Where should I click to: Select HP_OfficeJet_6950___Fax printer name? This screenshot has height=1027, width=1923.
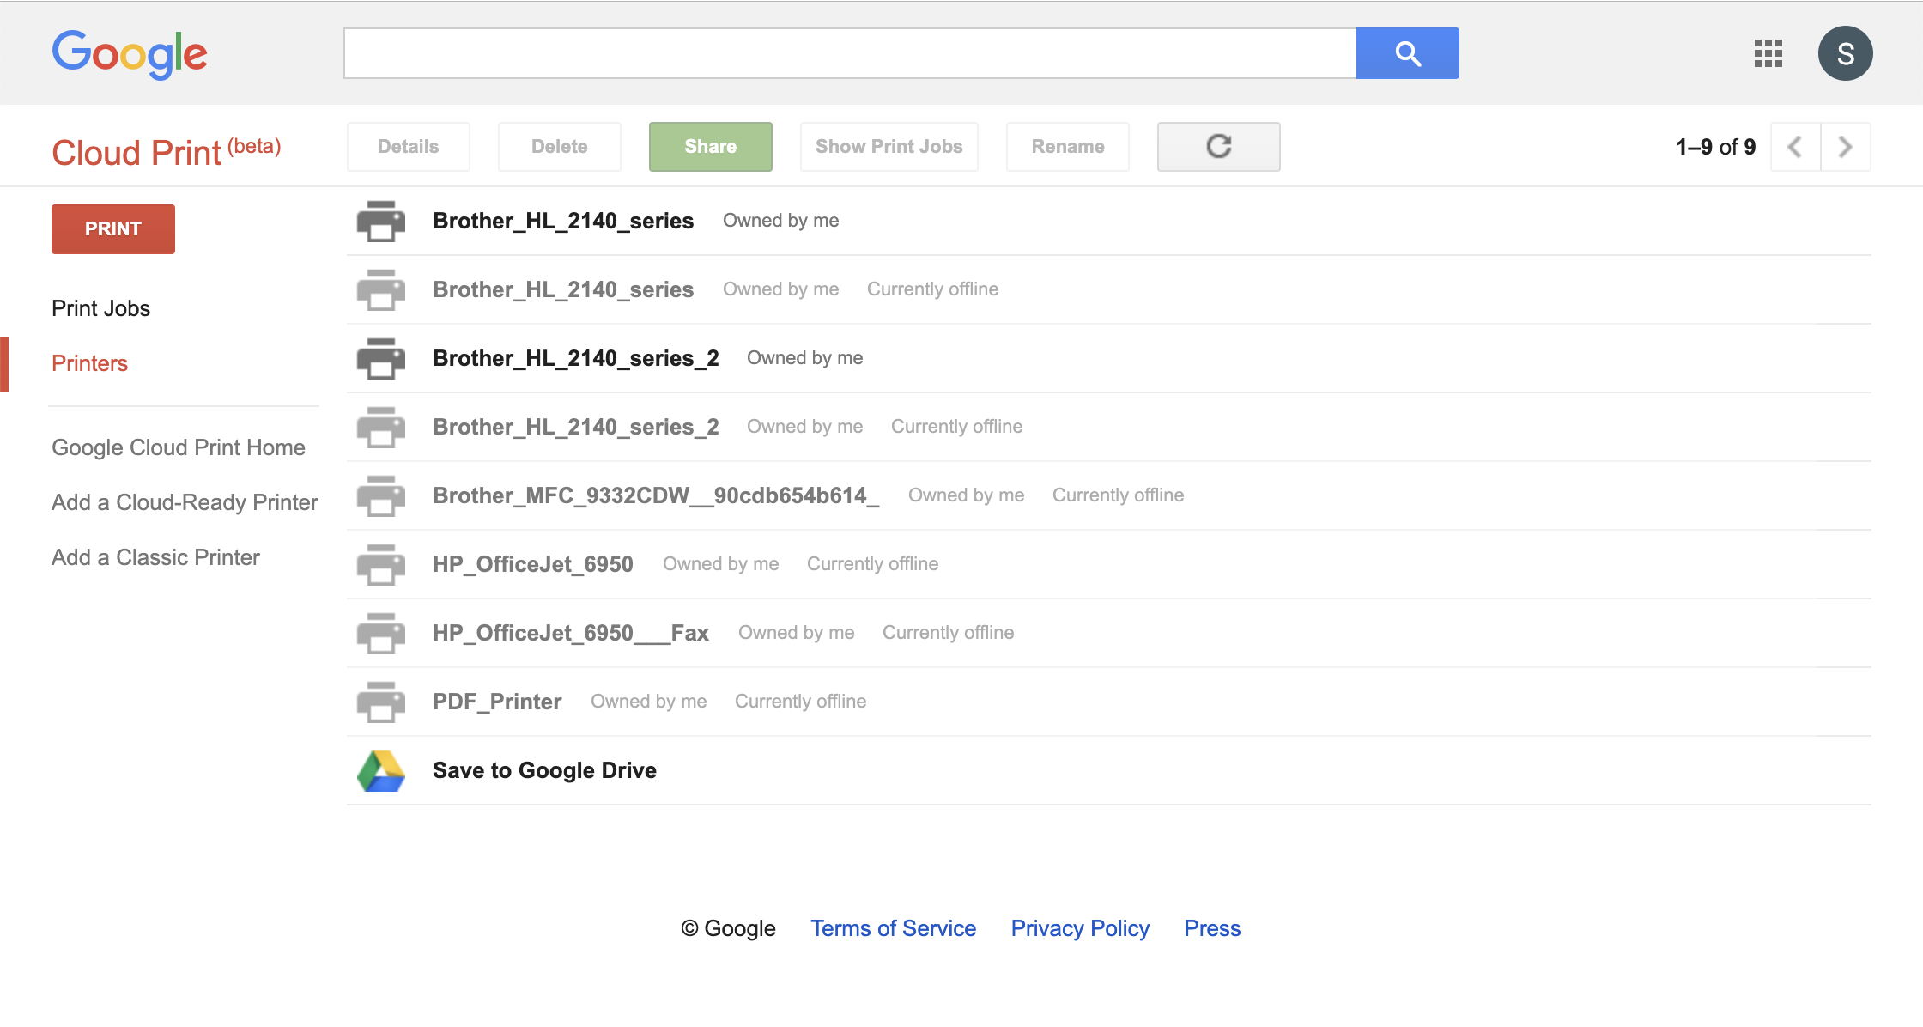(x=571, y=633)
